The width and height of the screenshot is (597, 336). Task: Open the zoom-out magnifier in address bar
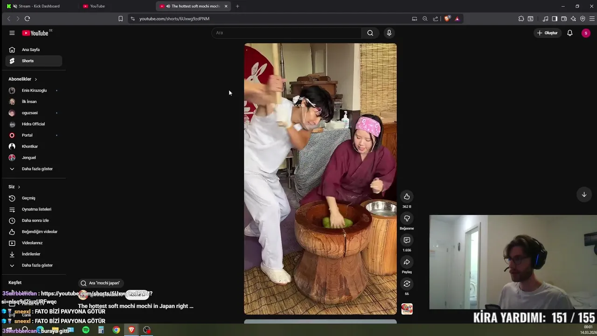coord(425,19)
